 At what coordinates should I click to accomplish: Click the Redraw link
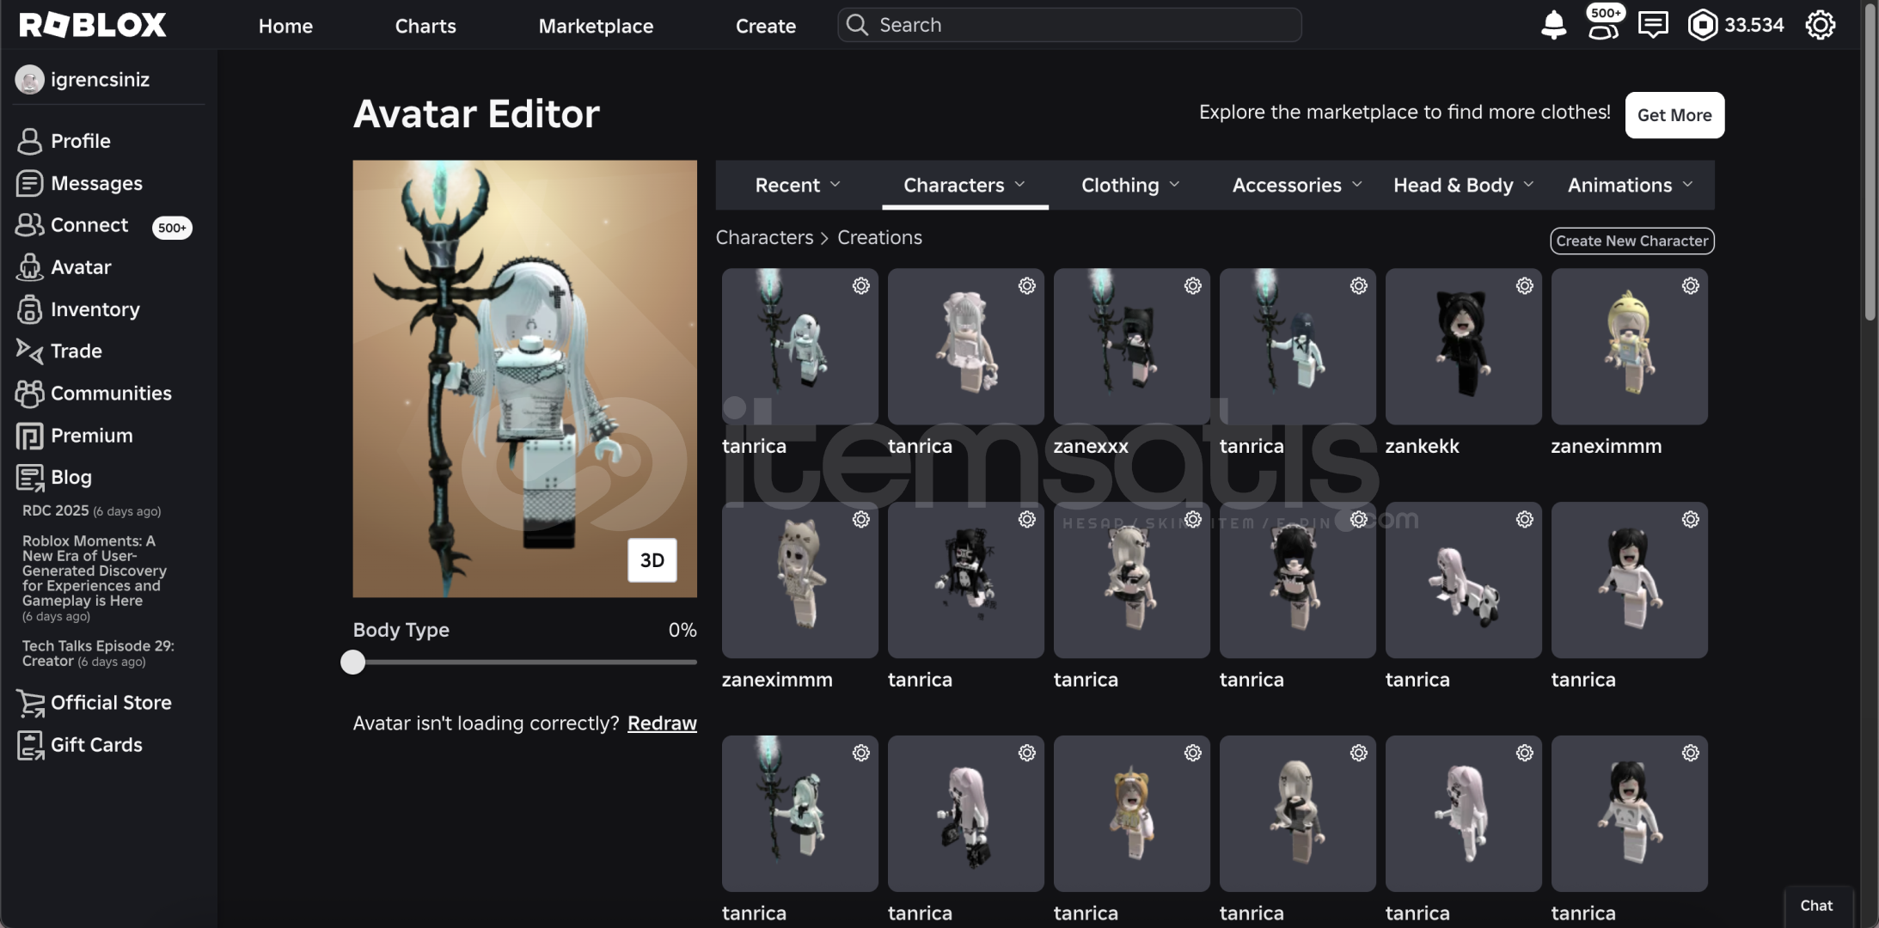pos(662,723)
